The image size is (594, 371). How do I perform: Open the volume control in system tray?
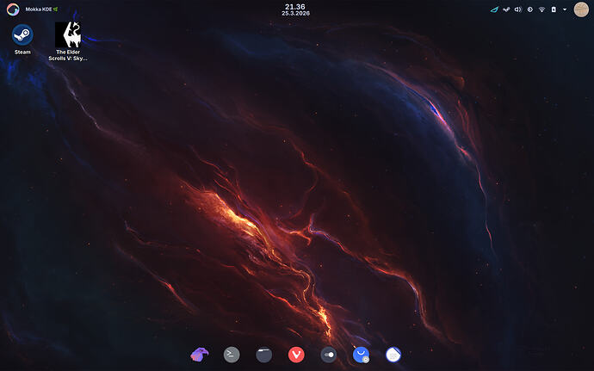tap(518, 9)
